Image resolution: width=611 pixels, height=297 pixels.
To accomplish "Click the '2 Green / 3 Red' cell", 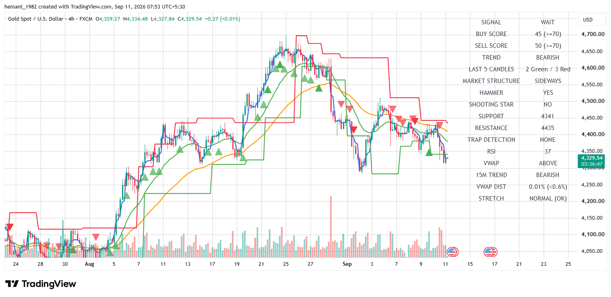I will (x=548, y=69).
